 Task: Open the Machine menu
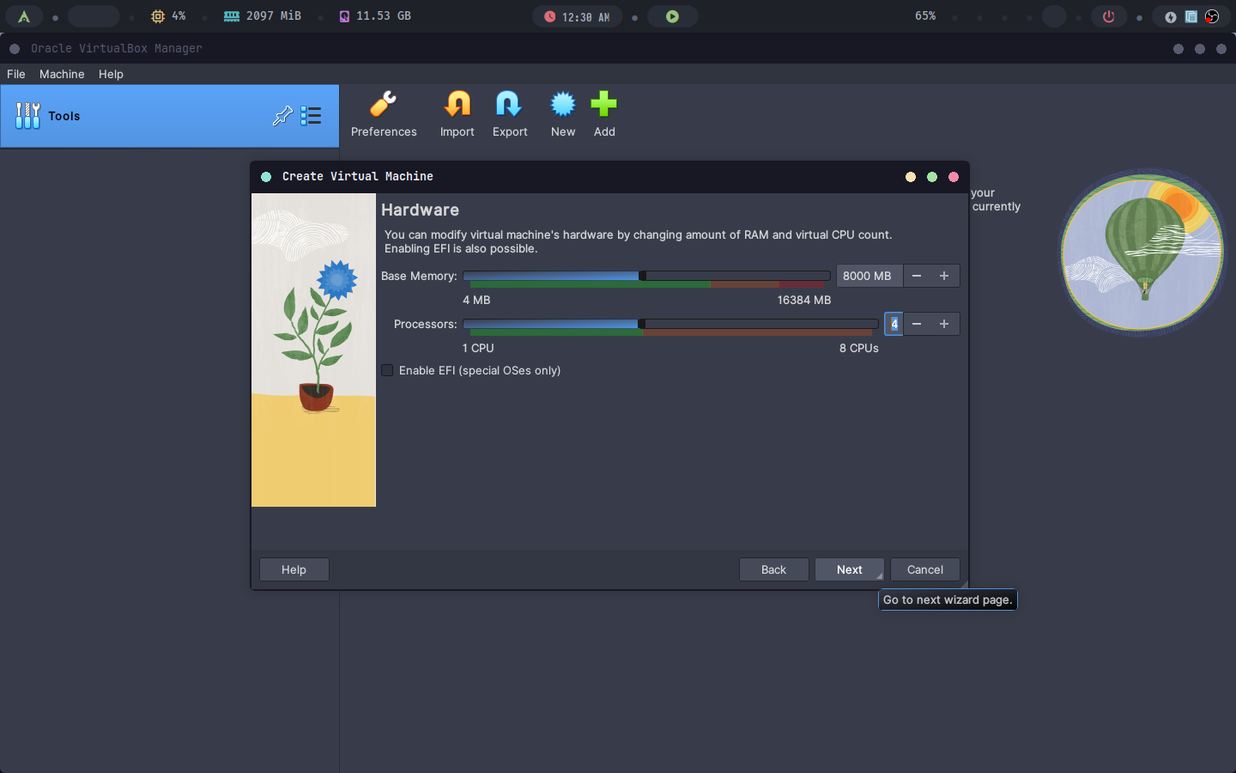coord(62,74)
